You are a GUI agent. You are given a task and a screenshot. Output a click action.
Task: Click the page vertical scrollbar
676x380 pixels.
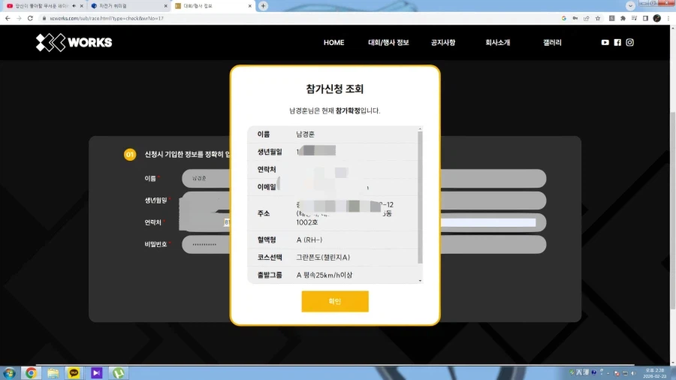coord(672,210)
